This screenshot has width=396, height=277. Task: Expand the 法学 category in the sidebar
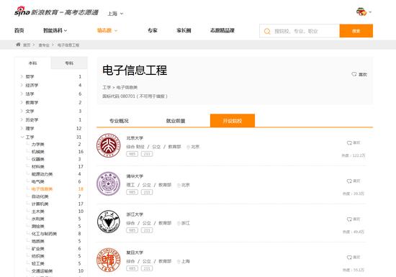22,94
